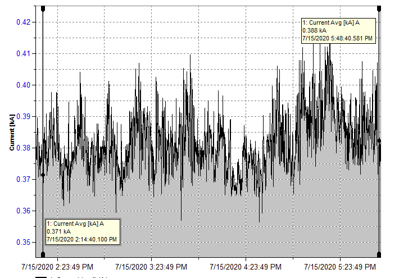Click the 0.371 kA cursor tooltip
The height and width of the screenshot is (278, 399).
click(x=83, y=232)
